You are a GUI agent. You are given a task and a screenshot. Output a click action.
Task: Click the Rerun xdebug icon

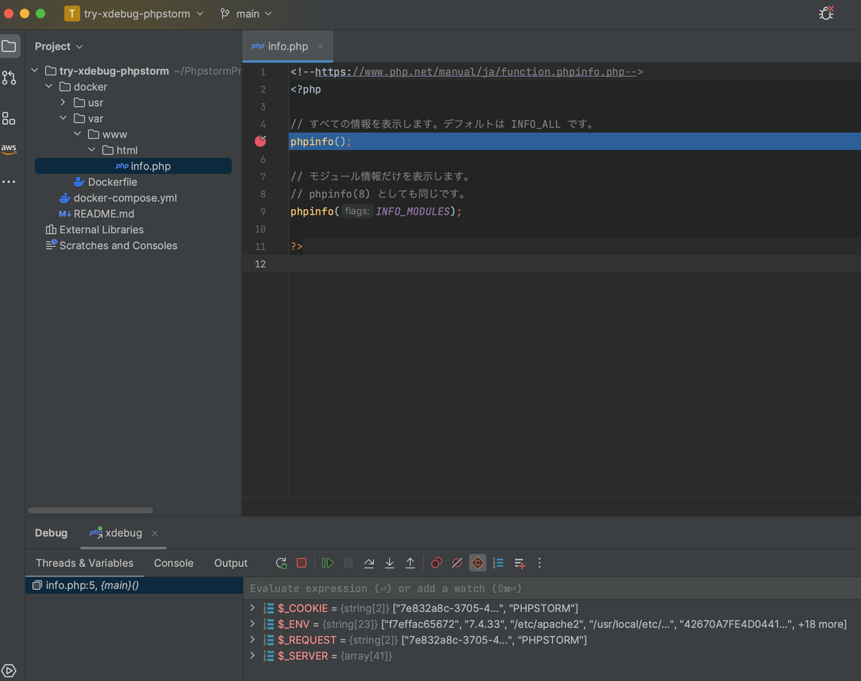281,563
